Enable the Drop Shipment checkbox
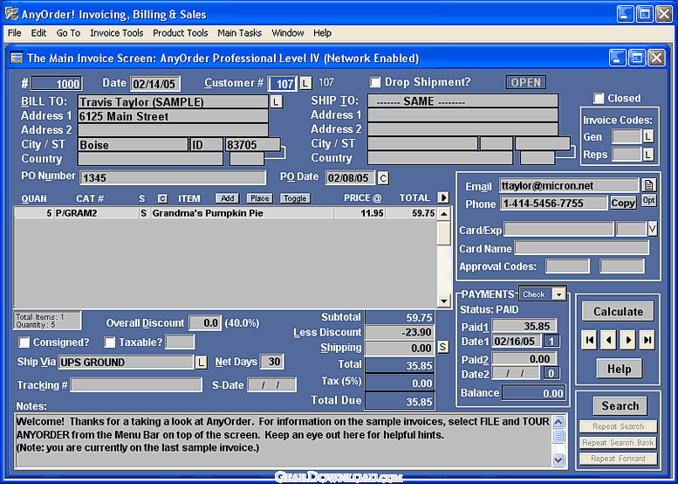 pos(375,82)
